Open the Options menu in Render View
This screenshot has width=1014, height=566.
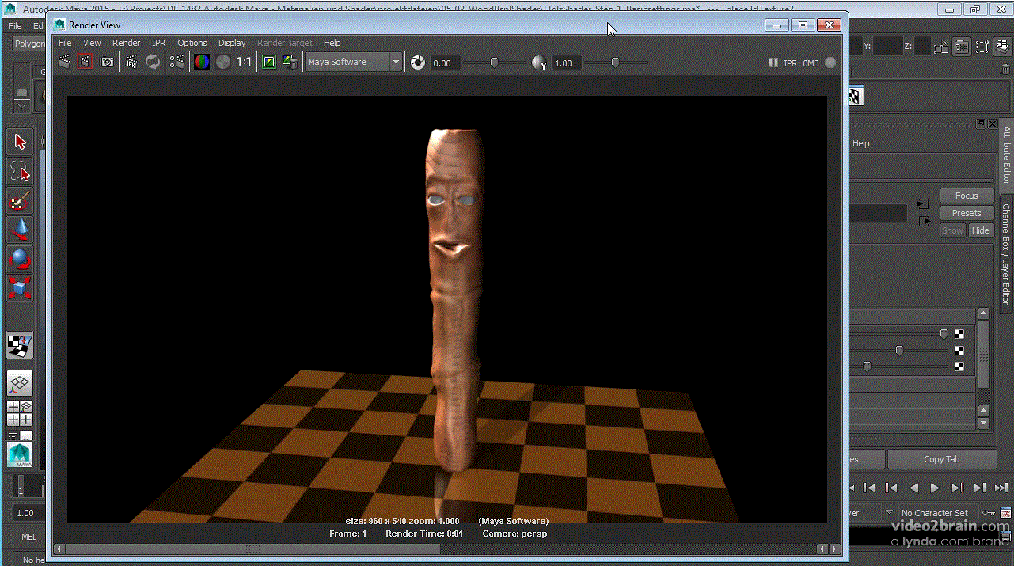point(192,43)
